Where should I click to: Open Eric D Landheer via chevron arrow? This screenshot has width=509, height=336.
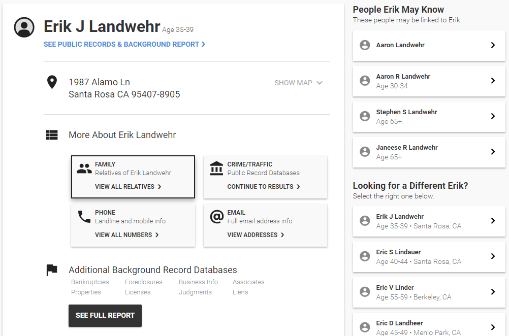coord(493,327)
